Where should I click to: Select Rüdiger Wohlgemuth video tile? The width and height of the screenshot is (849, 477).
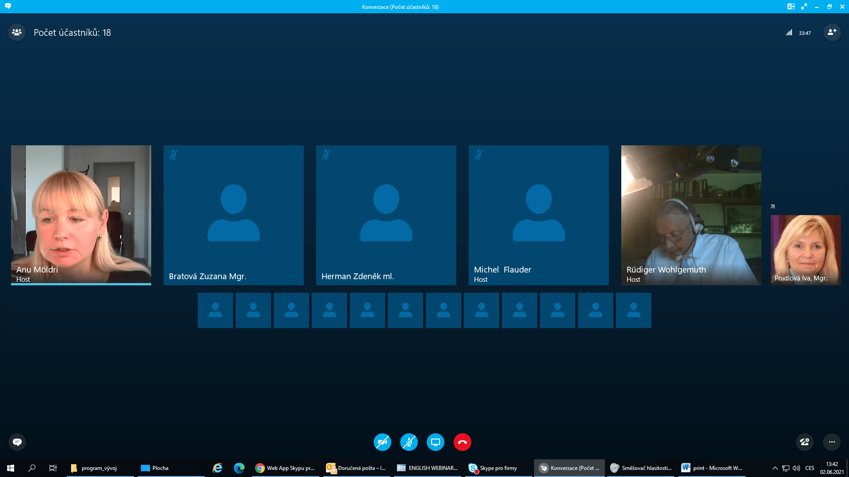pos(691,215)
